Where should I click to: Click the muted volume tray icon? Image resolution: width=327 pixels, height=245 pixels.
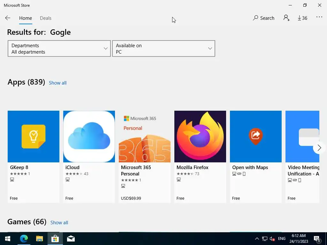click(x=272, y=239)
